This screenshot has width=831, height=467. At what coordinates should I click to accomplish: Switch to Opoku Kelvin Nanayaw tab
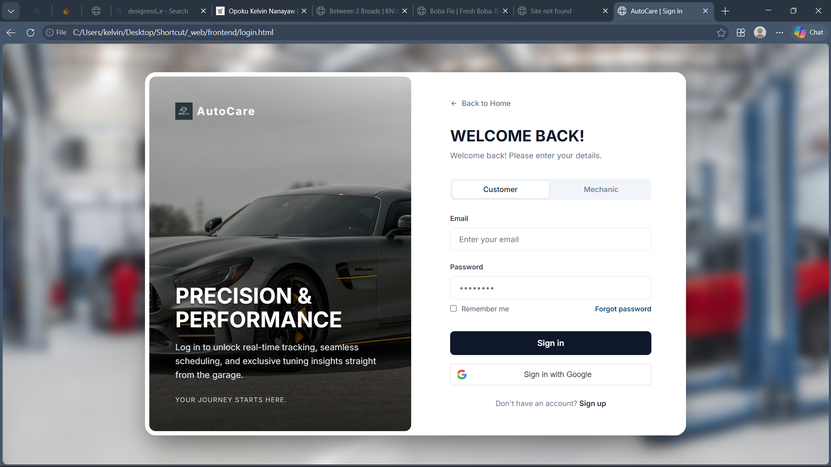[262, 11]
